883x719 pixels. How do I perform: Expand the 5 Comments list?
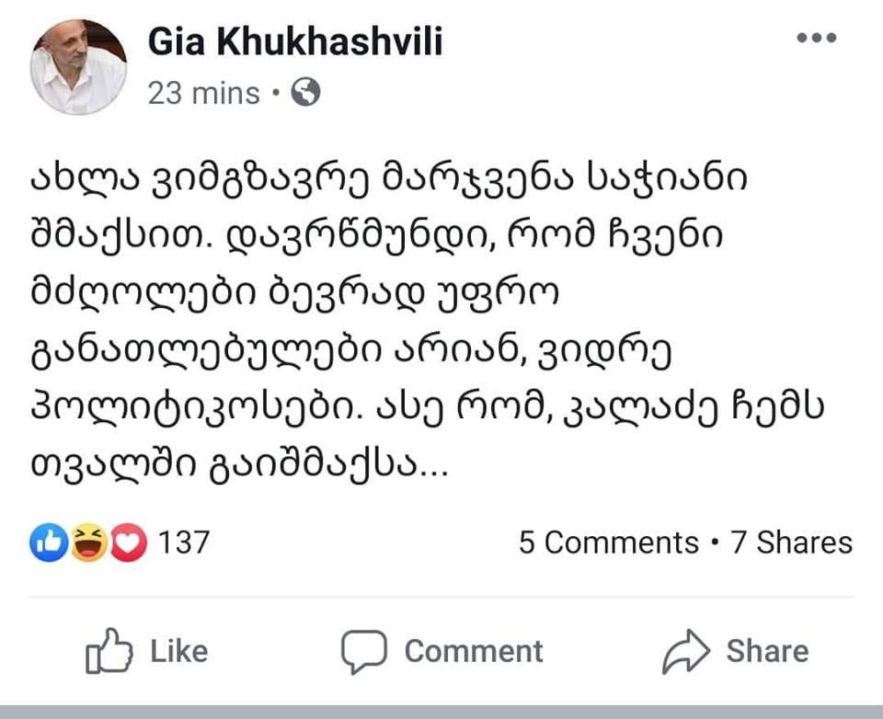point(608,542)
